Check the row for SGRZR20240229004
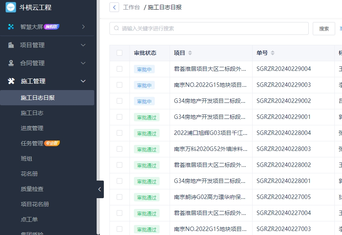 [x=119, y=69]
